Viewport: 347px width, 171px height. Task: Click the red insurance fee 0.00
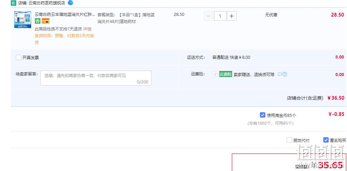point(340,75)
